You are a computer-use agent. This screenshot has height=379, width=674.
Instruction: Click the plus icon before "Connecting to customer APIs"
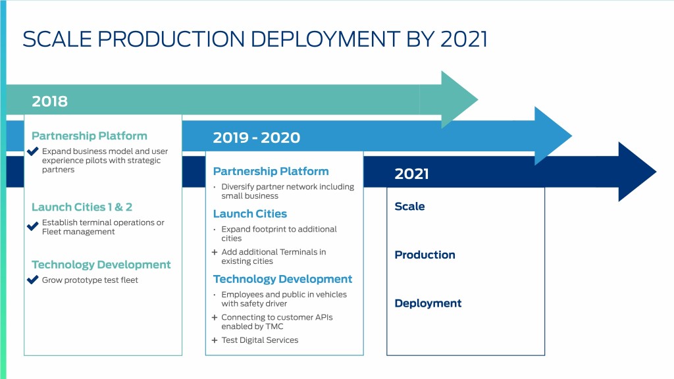coord(215,317)
